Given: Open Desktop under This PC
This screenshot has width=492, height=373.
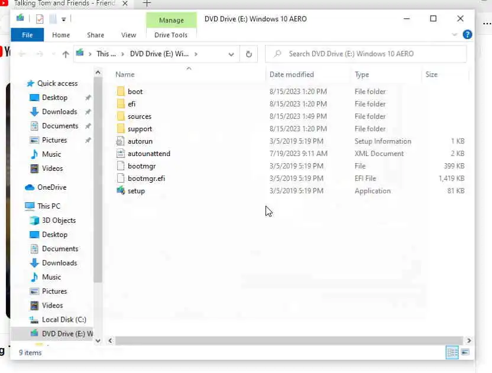Looking at the screenshot, I should 54,235.
